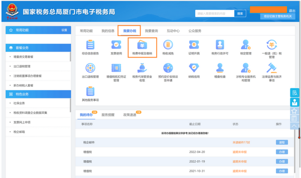Open the 税费申报及缴纳 icon
The image size is (301, 178).
coord(142,45)
